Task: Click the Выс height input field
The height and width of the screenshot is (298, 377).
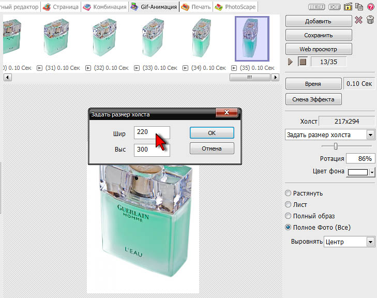Action: pyautogui.click(x=152, y=150)
